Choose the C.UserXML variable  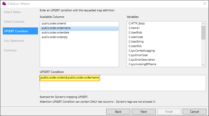pyautogui.click(x=164, y=46)
